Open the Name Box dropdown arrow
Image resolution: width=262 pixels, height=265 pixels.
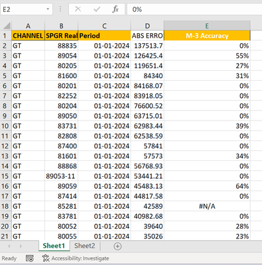(48, 9)
